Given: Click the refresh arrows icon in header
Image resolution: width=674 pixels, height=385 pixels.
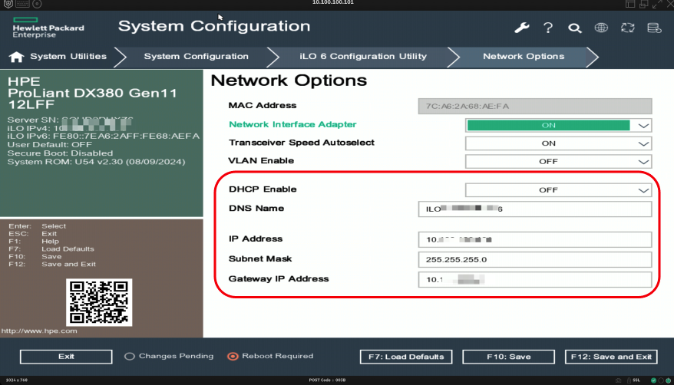Looking at the screenshot, I should coord(628,28).
